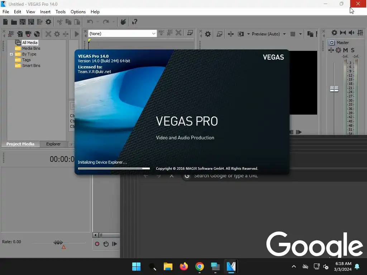Open Interactive Tutorials hand icon
Viewport: 367px width, 275px height.
123,22
